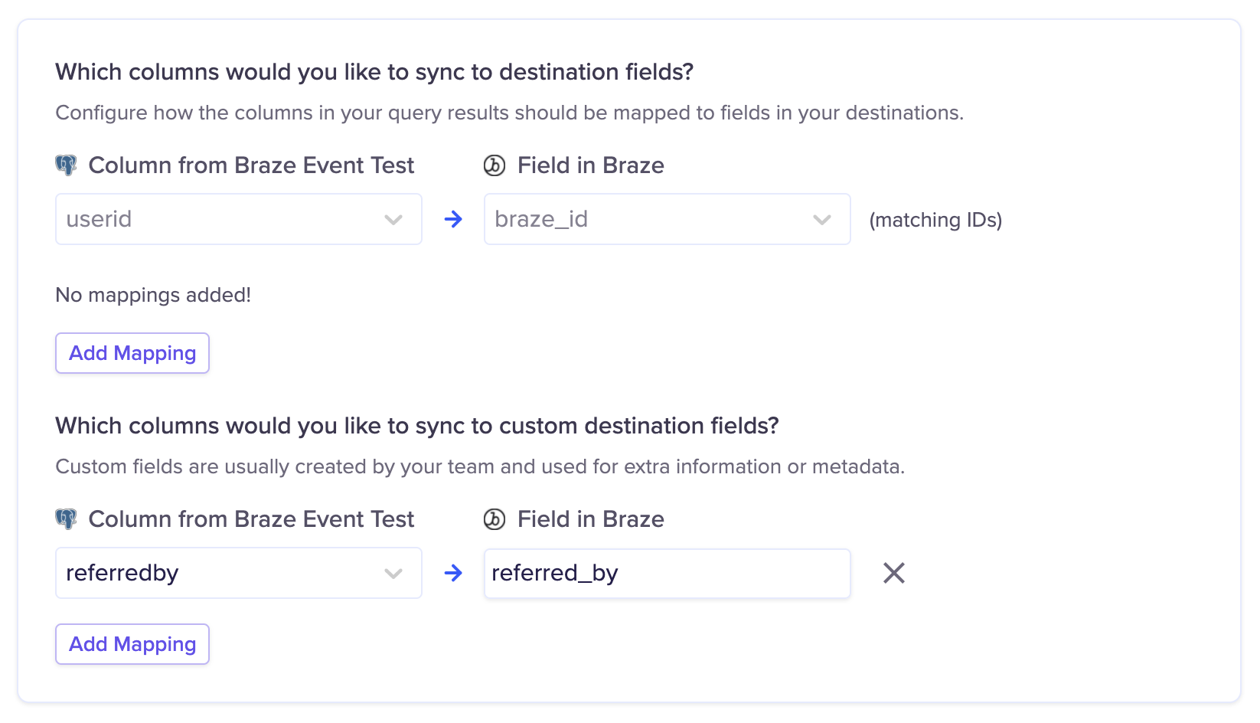Click the Braze logo icon in destination fields section
The height and width of the screenshot is (723, 1260).
[x=495, y=165]
